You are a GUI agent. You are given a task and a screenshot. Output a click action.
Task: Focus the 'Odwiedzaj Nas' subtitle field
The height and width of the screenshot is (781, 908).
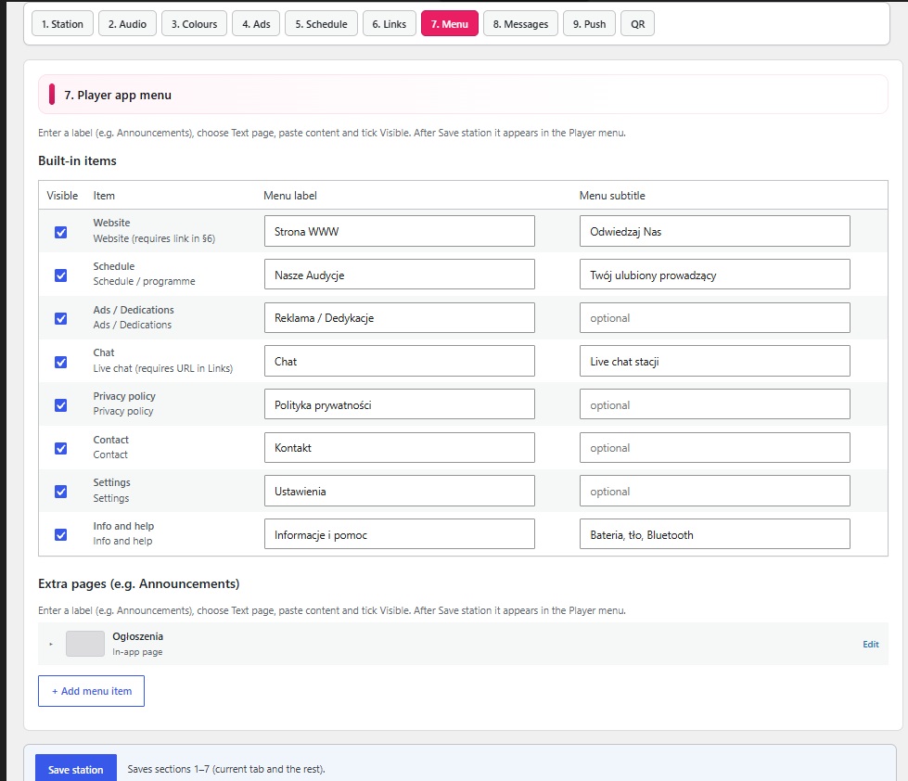click(714, 231)
